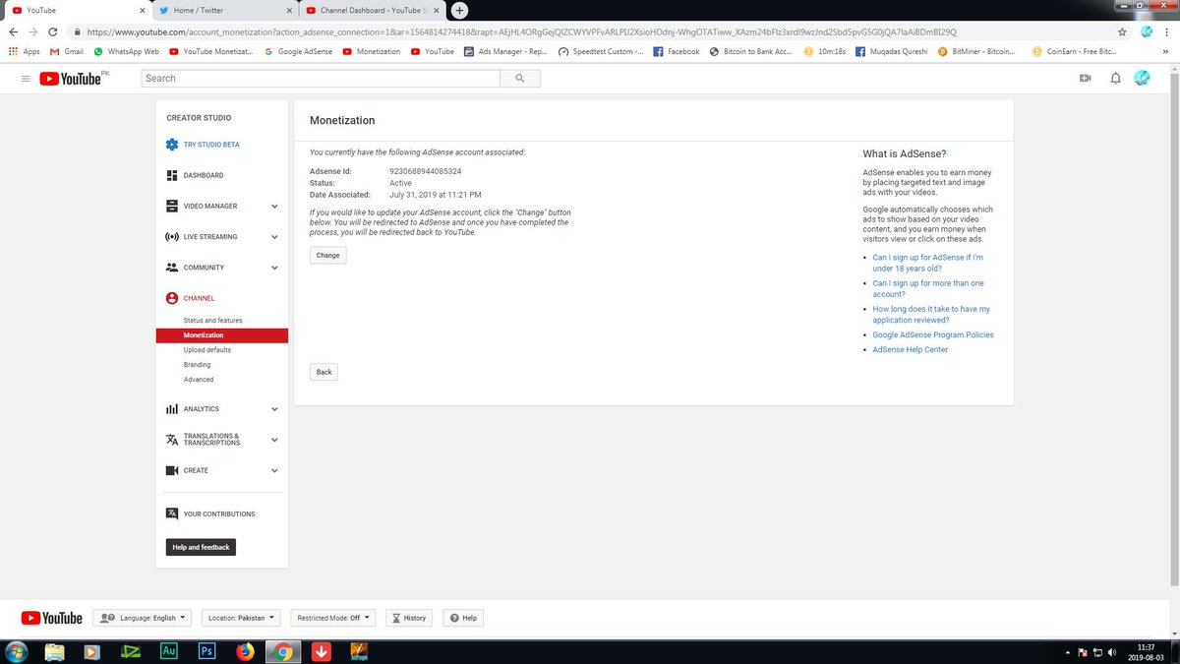Open the Apps bookmarks shortcut
Screen dimensions: 1180x664
pyautogui.click(x=24, y=51)
